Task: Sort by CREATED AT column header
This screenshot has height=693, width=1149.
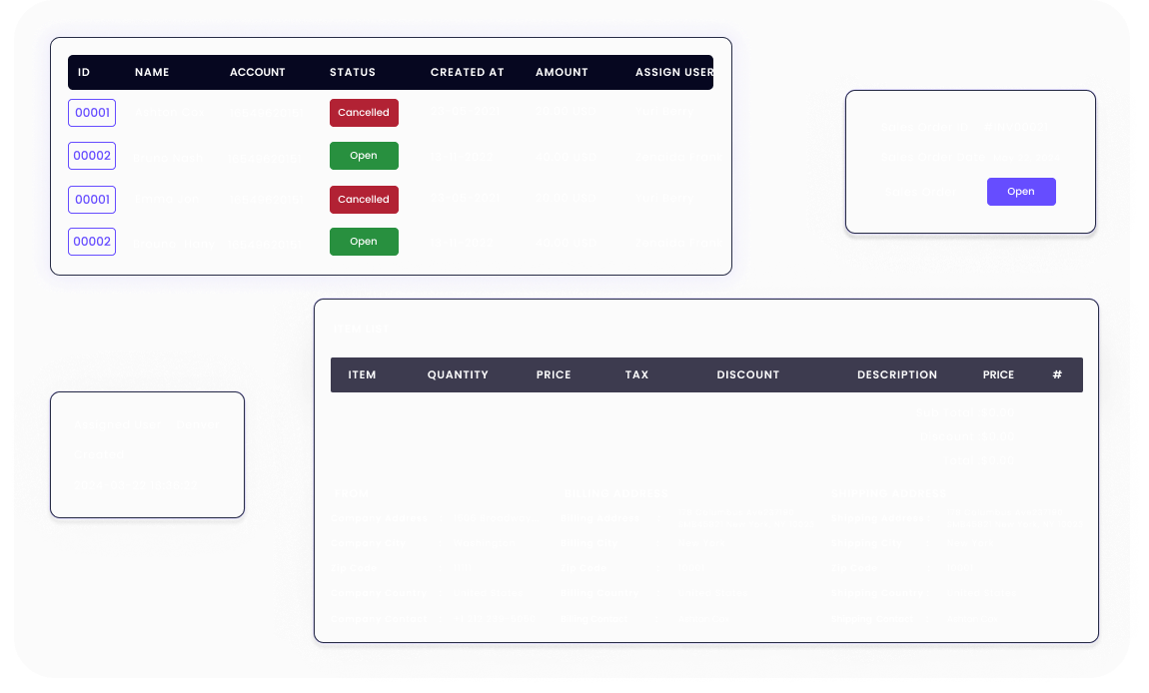Action: (x=467, y=73)
